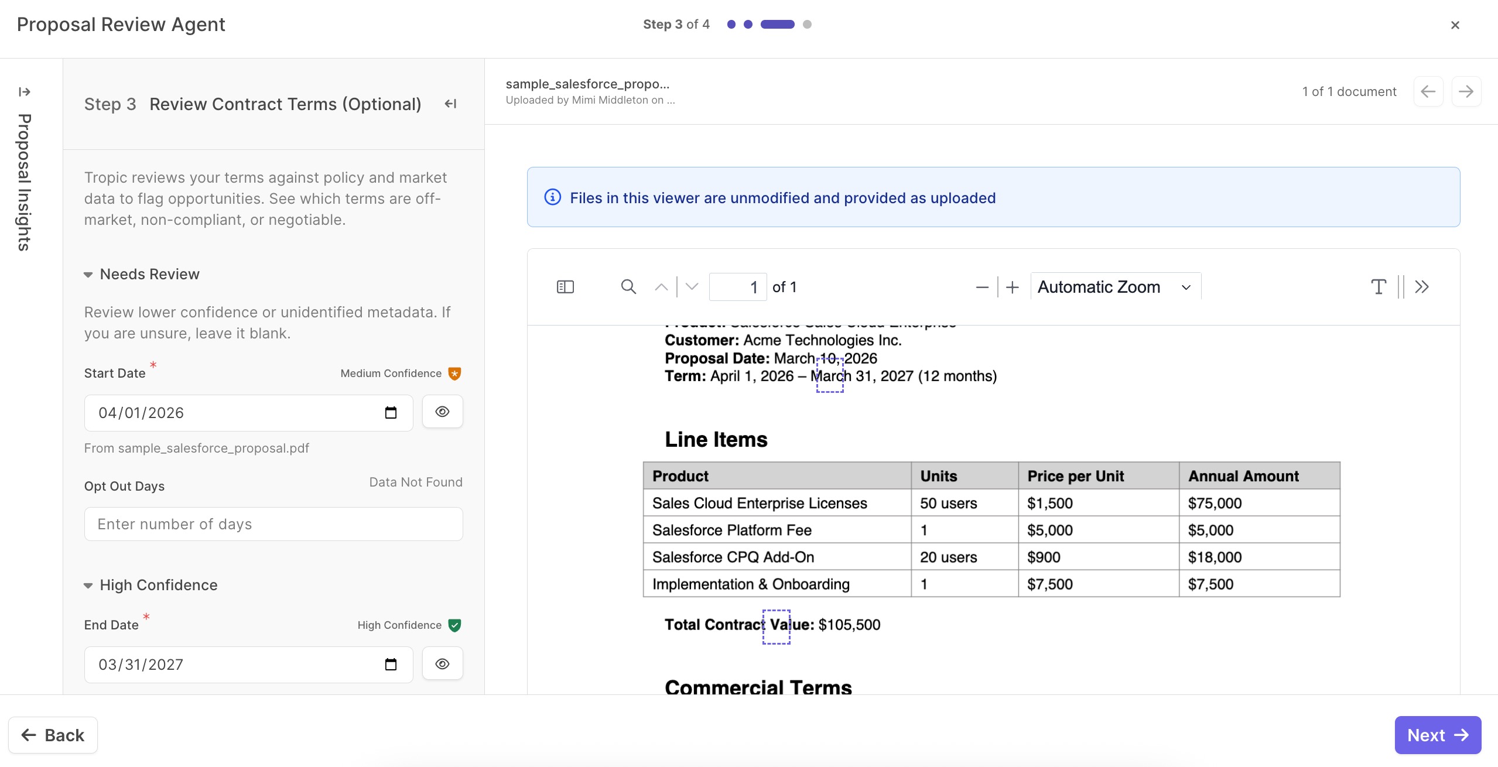Click the magnifier search icon in viewer

pos(628,287)
